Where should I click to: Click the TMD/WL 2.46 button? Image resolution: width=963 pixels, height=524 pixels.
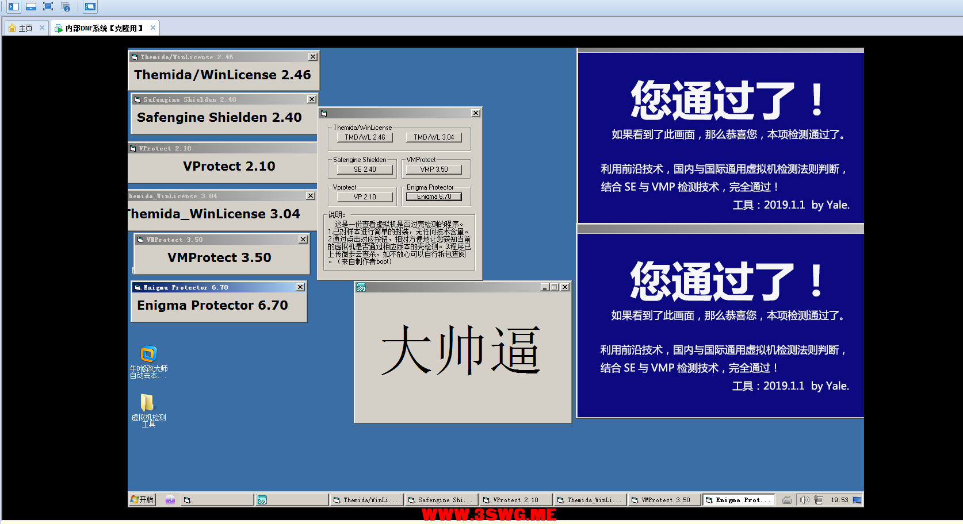pyautogui.click(x=365, y=137)
